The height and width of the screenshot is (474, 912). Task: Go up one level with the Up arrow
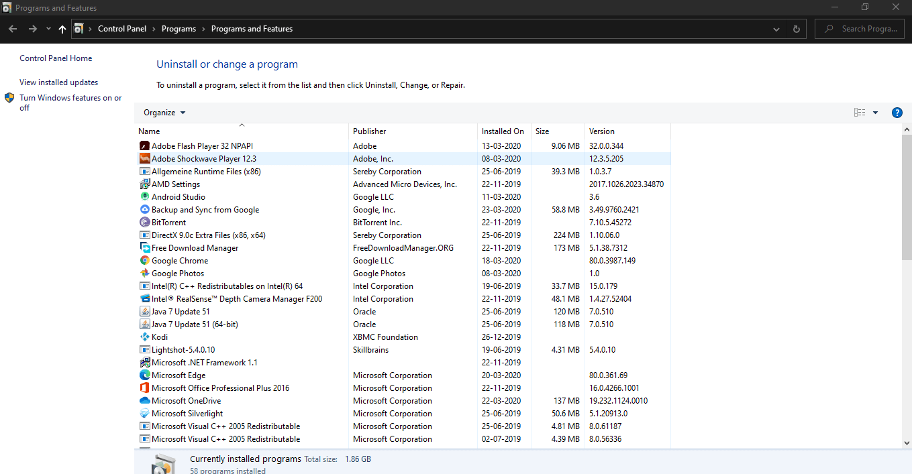62,29
